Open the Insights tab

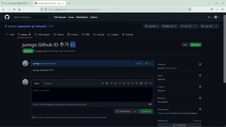113,35
